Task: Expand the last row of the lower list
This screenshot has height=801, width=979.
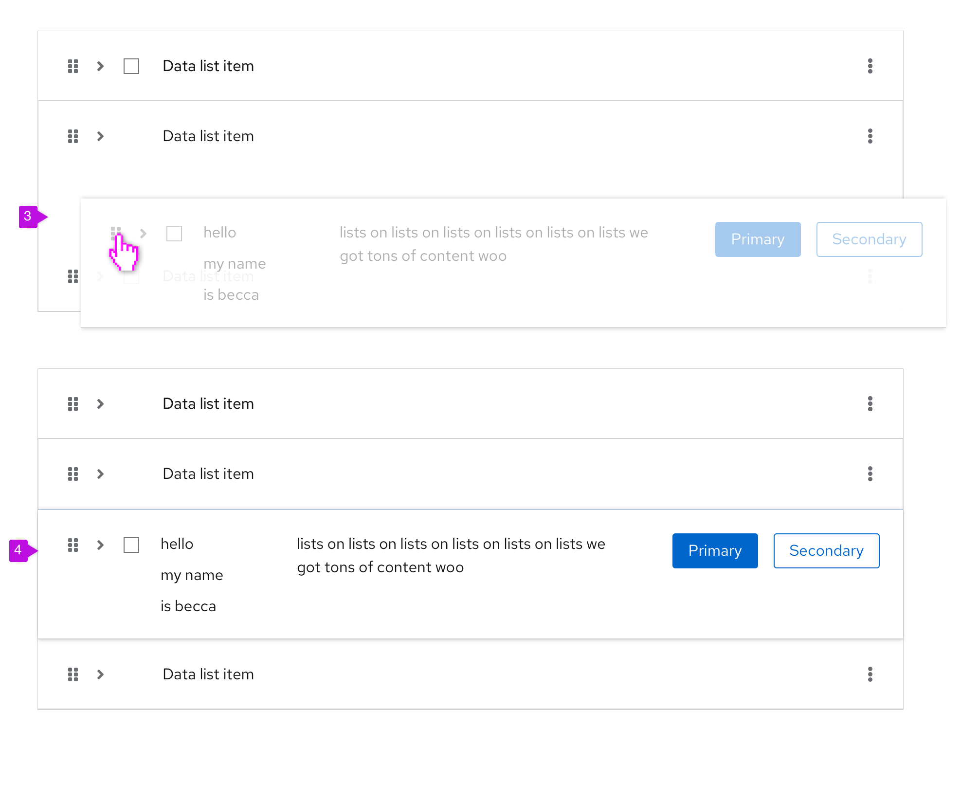Action: click(x=100, y=674)
